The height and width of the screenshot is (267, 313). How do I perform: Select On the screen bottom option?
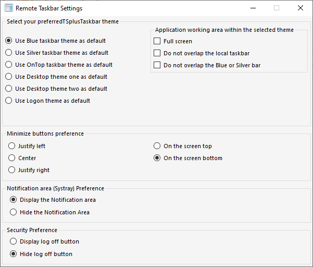tap(157, 158)
